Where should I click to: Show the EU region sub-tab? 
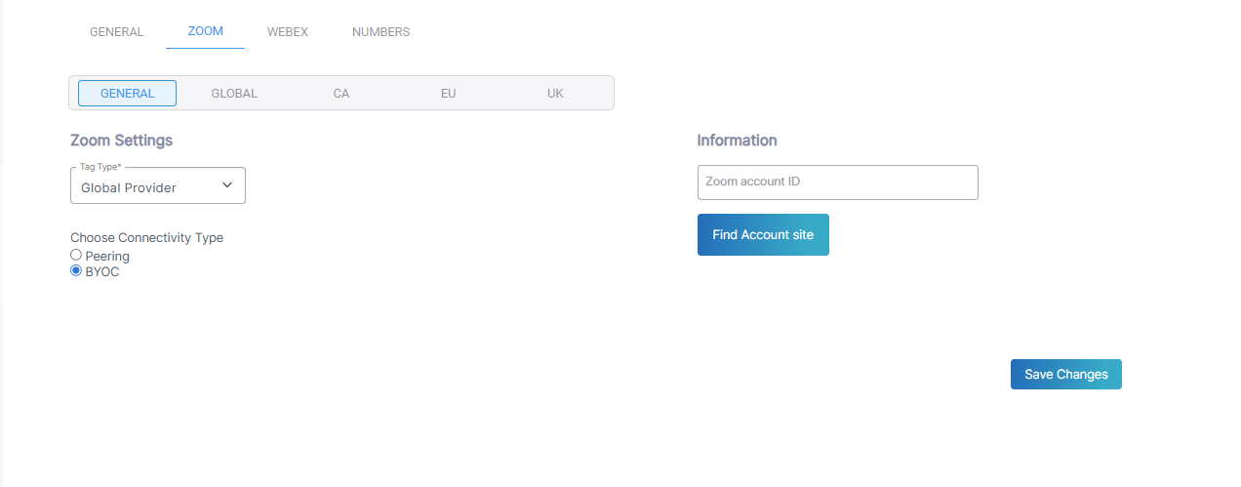[448, 94]
